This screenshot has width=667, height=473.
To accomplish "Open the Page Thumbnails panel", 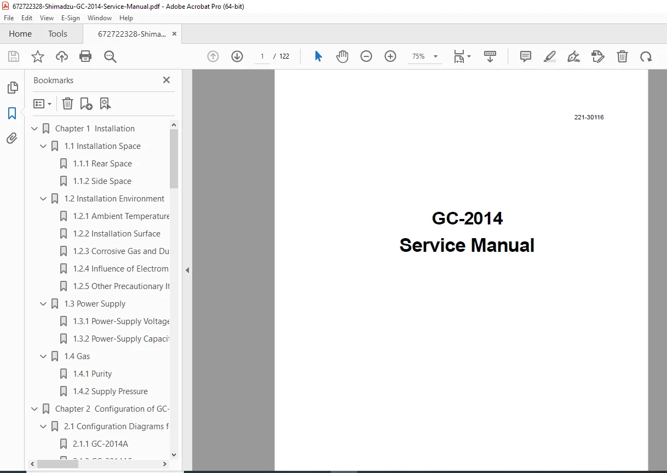I will [x=12, y=88].
